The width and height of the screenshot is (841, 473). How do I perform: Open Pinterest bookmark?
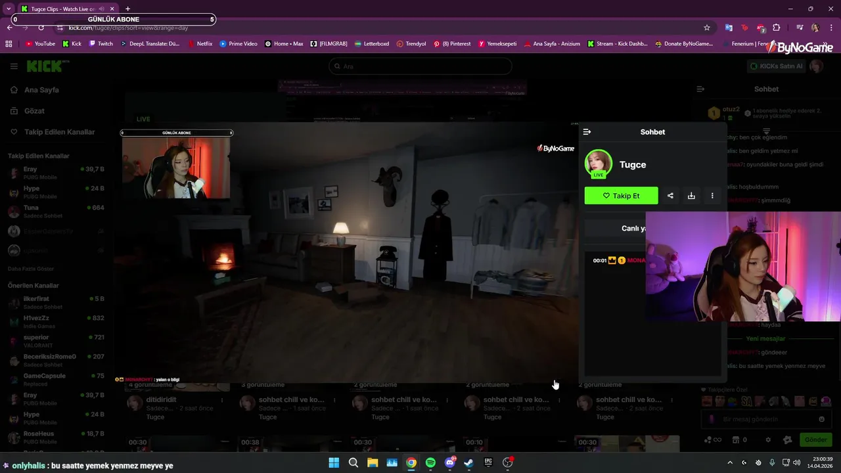452,44
